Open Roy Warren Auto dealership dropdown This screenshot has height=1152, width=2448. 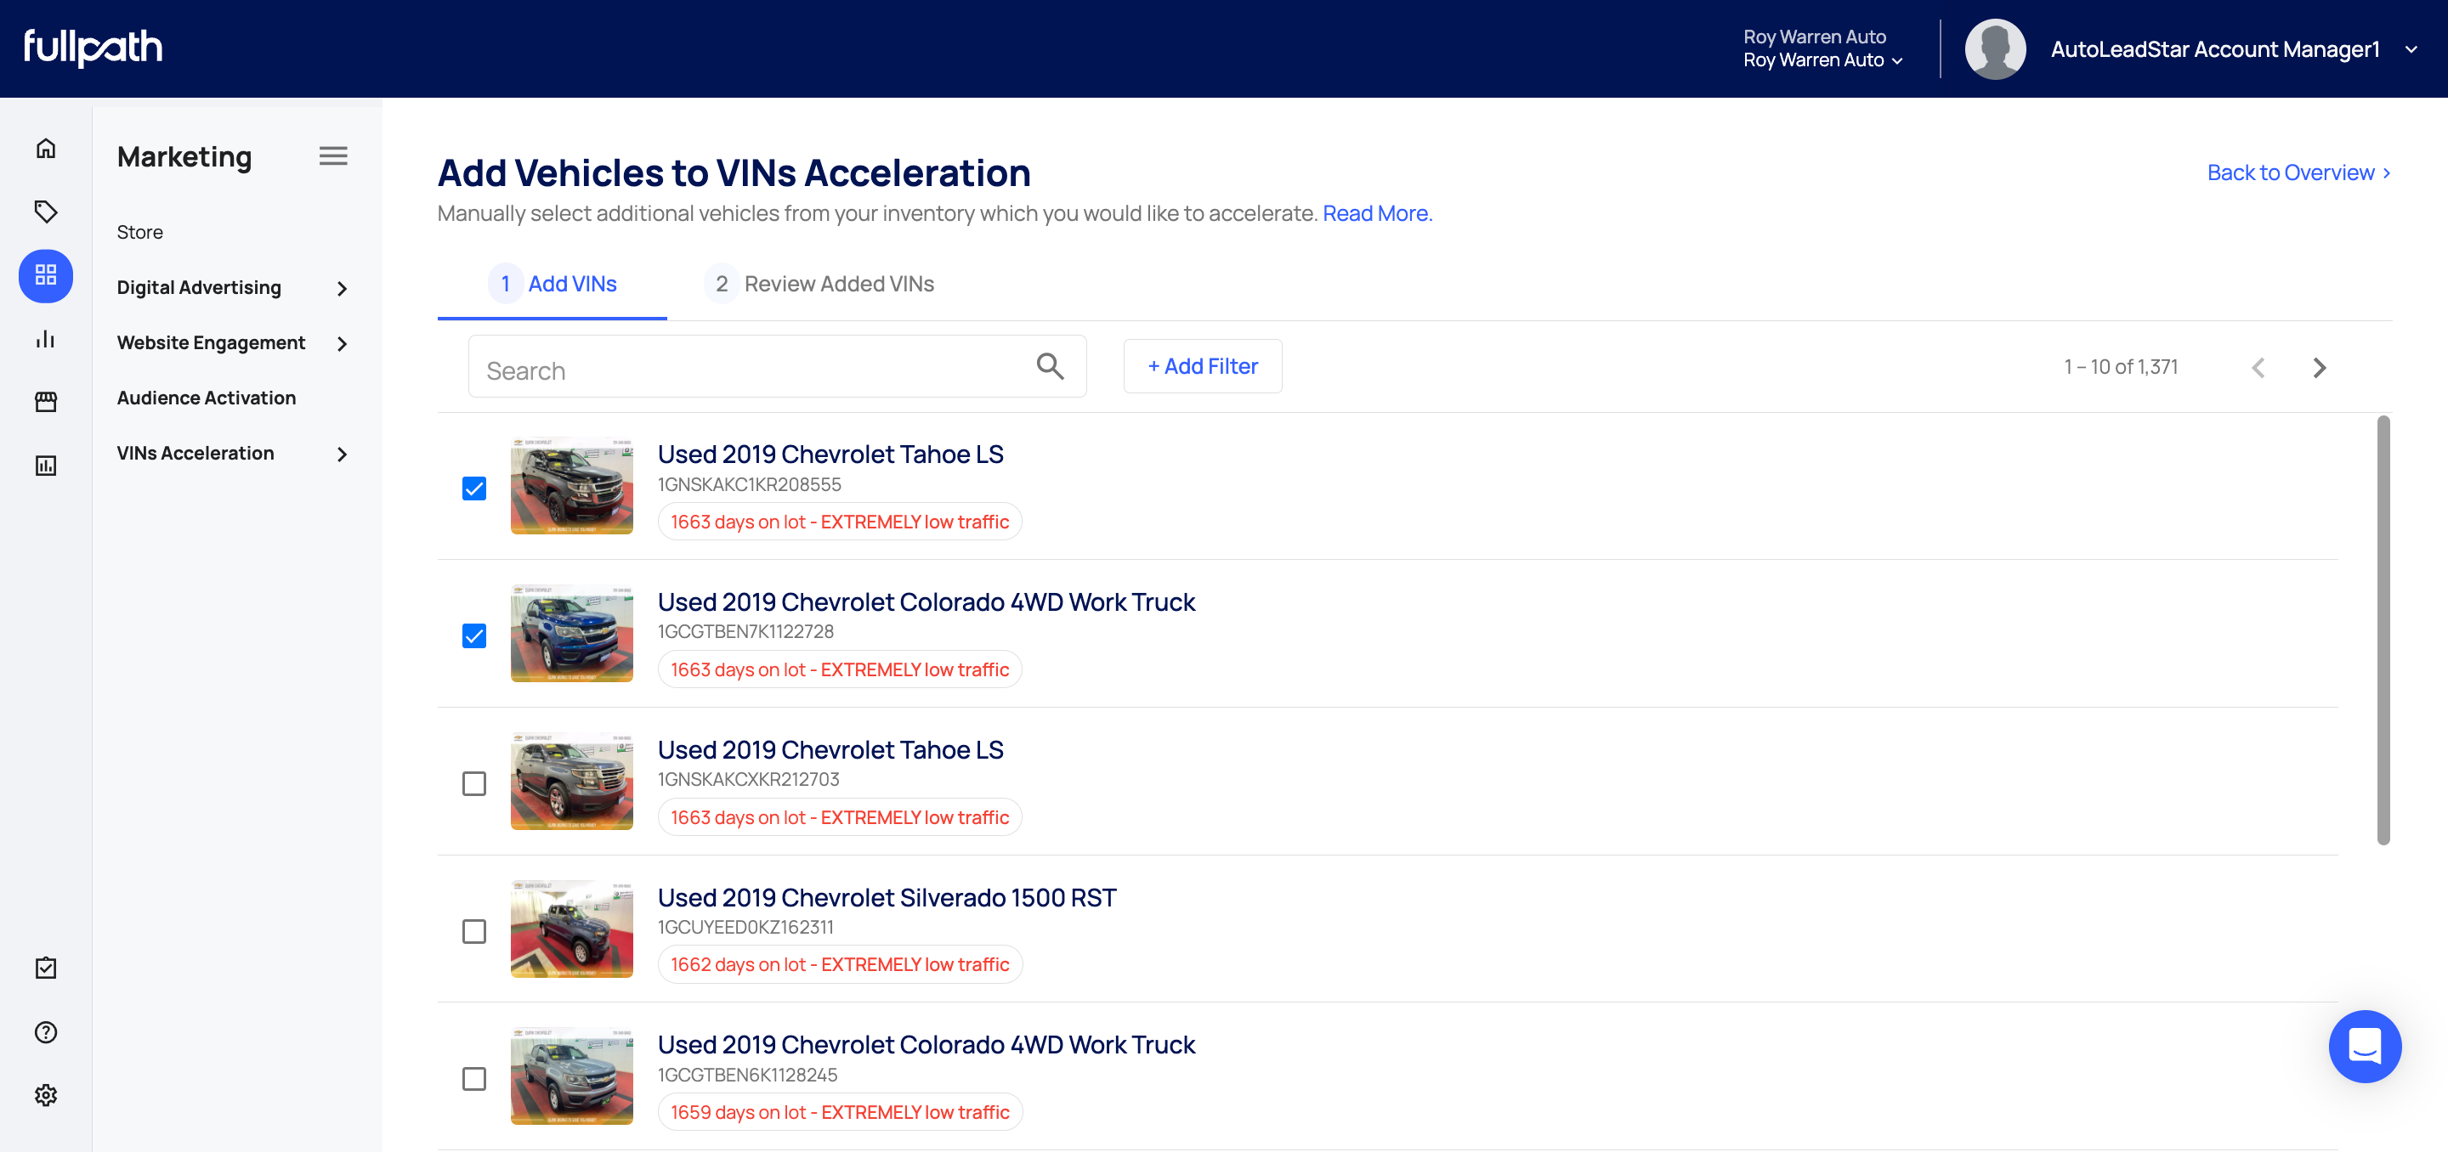[x=1822, y=59]
